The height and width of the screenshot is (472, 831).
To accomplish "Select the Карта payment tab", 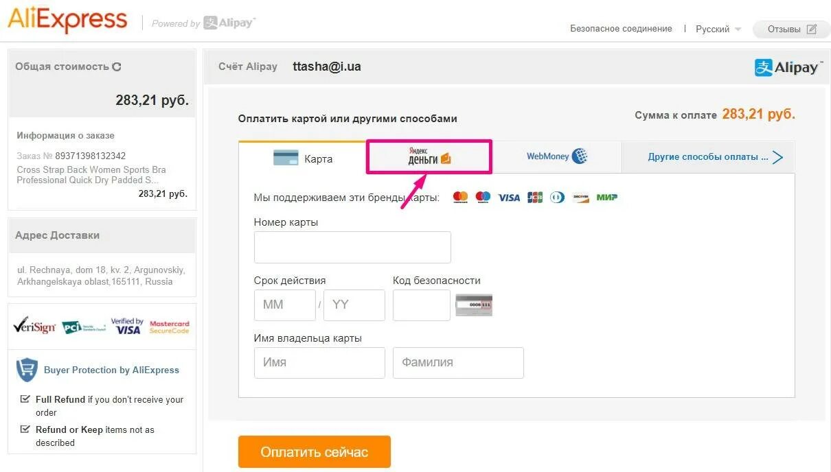I will 302,158.
